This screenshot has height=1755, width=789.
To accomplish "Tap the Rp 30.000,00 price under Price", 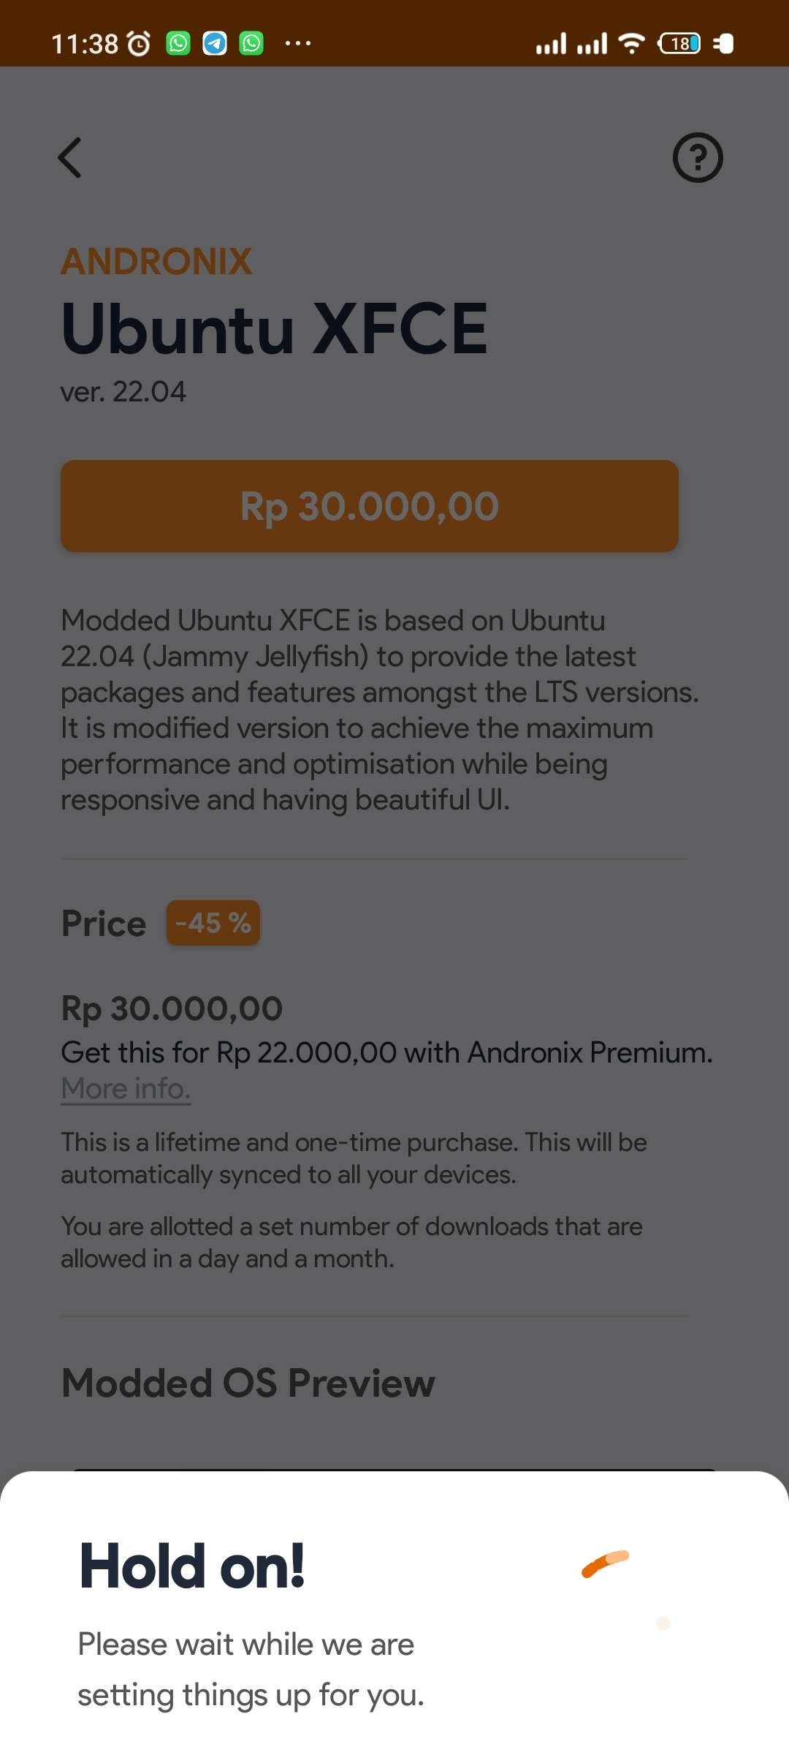I will click(x=171, y=1008).
